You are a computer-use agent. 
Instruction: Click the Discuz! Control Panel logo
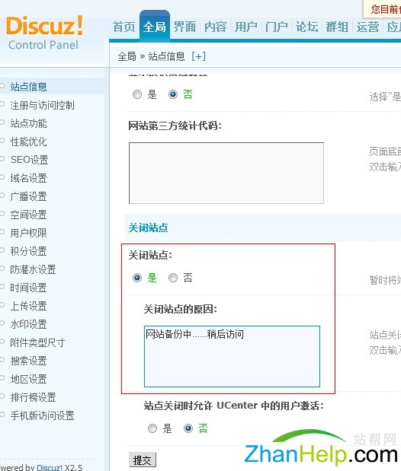tap(44, 33)
